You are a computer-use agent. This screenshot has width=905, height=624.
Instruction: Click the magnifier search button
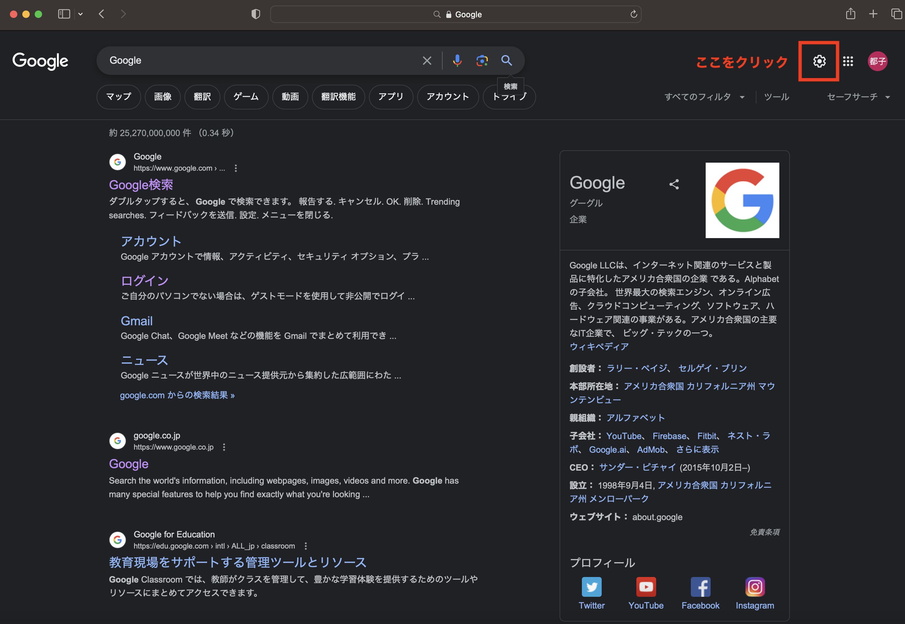507,61
